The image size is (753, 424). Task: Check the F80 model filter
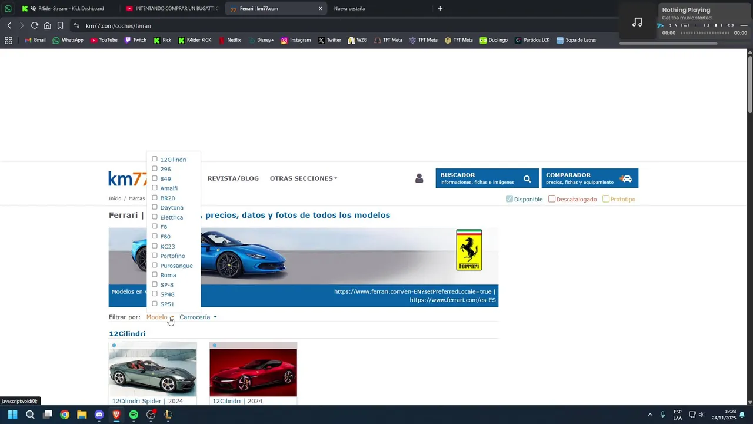pyautogui.click(x=155, y=236)
